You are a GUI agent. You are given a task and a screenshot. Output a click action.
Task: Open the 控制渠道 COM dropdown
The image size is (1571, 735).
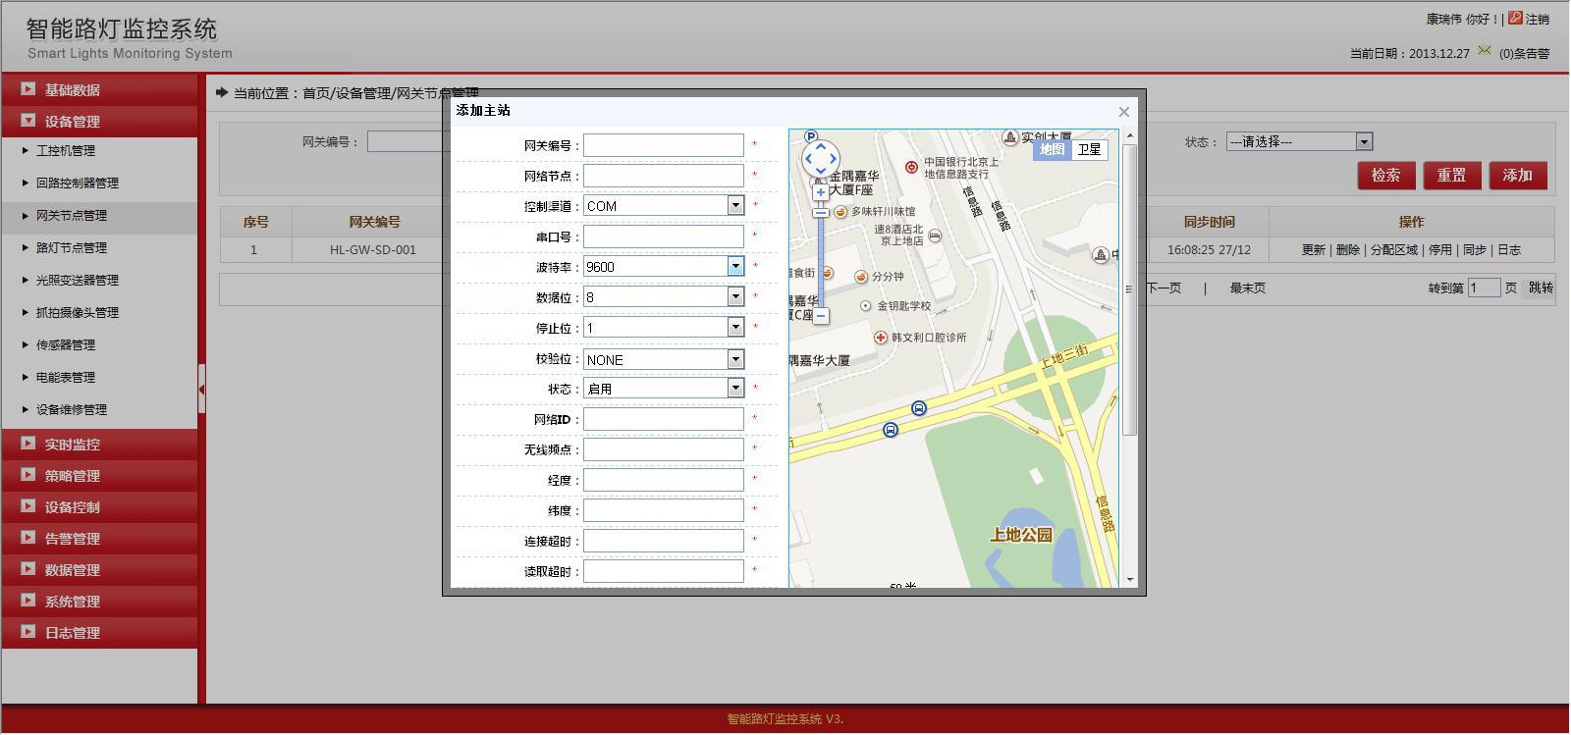point(735,205)
